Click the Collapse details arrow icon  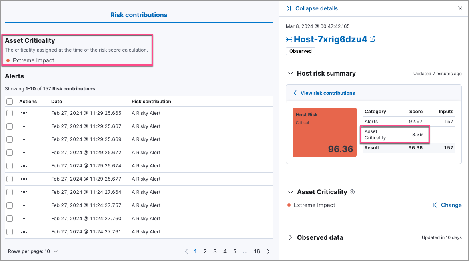(289, 8)
